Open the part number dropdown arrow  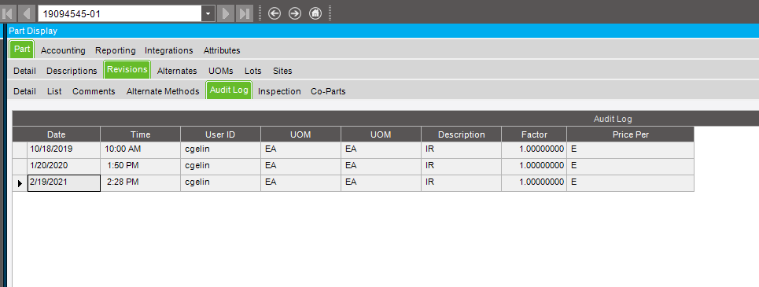(x=208, y=13)
